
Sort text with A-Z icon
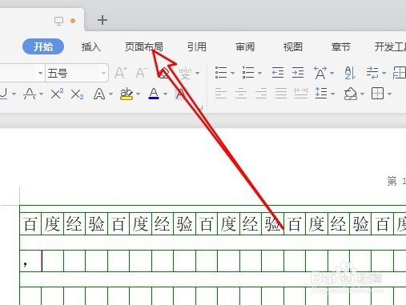350,73
